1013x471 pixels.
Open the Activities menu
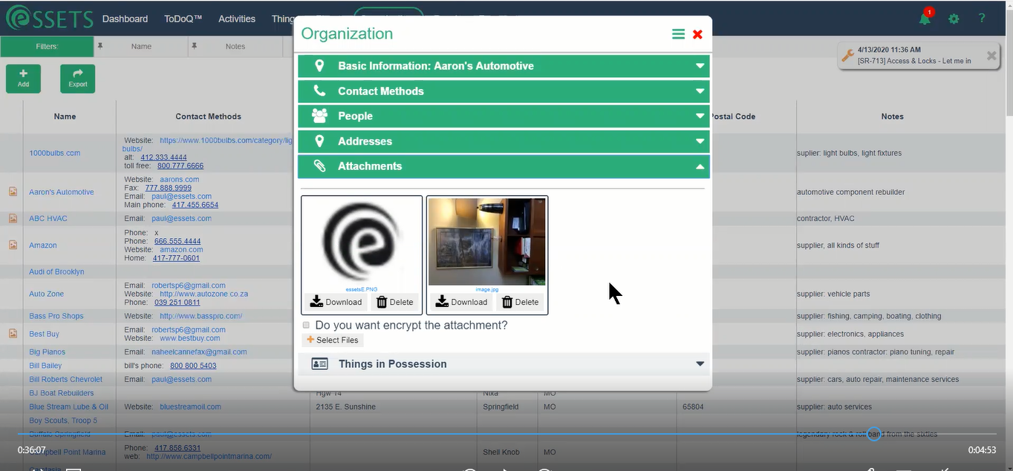click(x=237, y=19)
